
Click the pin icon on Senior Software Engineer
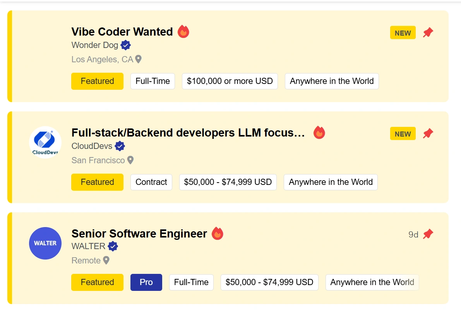[428, 234]
